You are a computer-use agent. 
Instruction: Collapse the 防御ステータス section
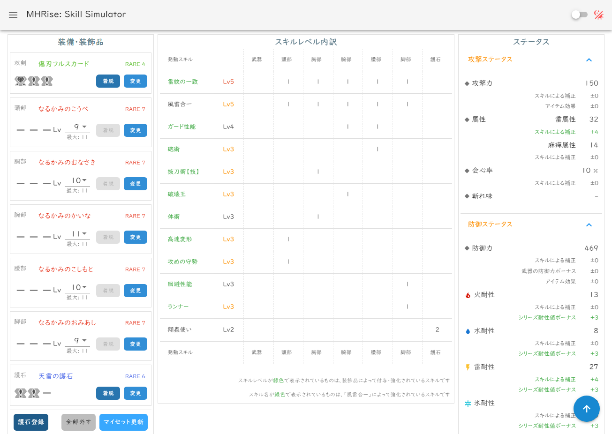point(589,225)
